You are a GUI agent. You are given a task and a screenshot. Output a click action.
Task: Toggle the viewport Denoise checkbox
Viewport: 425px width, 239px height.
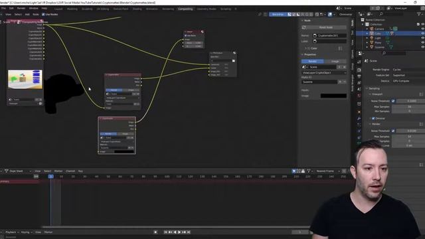[x=373, y=118]
